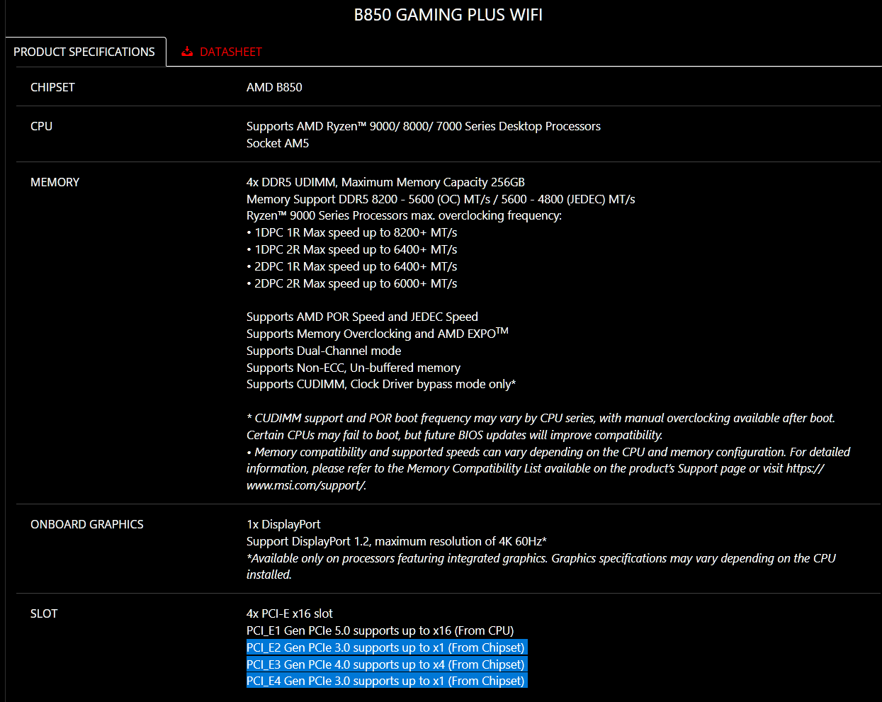
Task: Click the 1DPC 1R 8200+ MT/s line
Action: pos(352,232)
